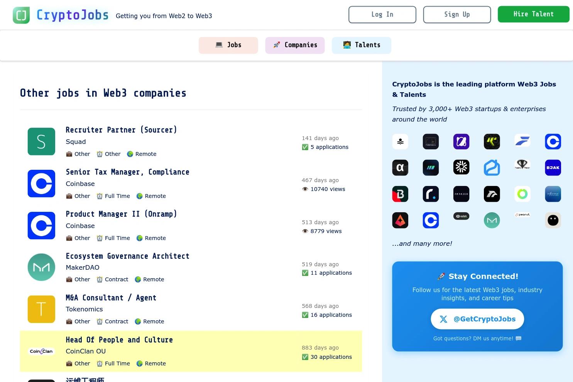Image resolution: width=573 pixels, height=382 pixels.
Task: Click the green Hire Talent button
Action: click(x=534, y=14)
